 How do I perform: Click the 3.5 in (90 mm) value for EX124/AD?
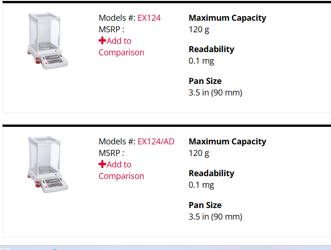[215, 217]
